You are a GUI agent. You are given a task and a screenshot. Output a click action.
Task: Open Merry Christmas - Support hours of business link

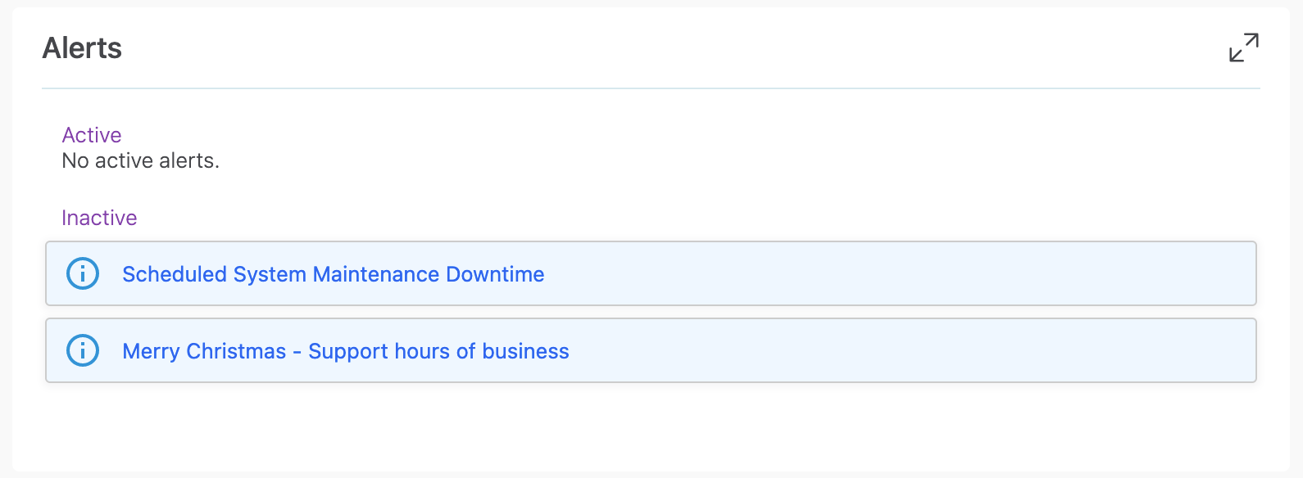pyautogui.click(x=345, y=351)
